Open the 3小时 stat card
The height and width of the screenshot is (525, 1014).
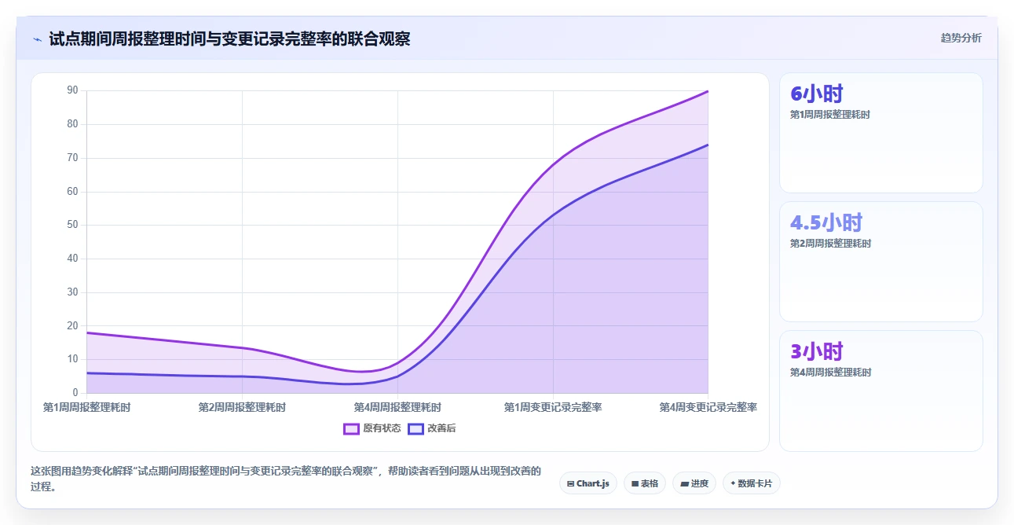point(880,391)
